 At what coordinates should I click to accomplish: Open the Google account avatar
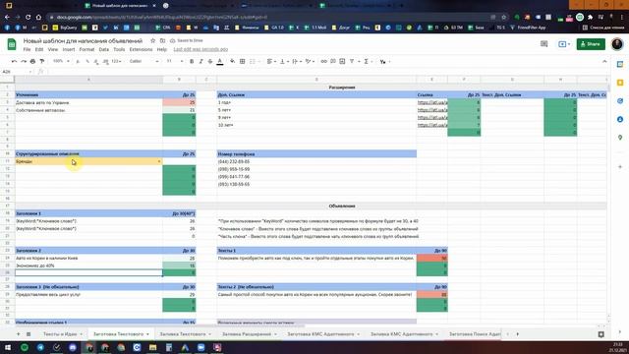(x=617, y=43)
